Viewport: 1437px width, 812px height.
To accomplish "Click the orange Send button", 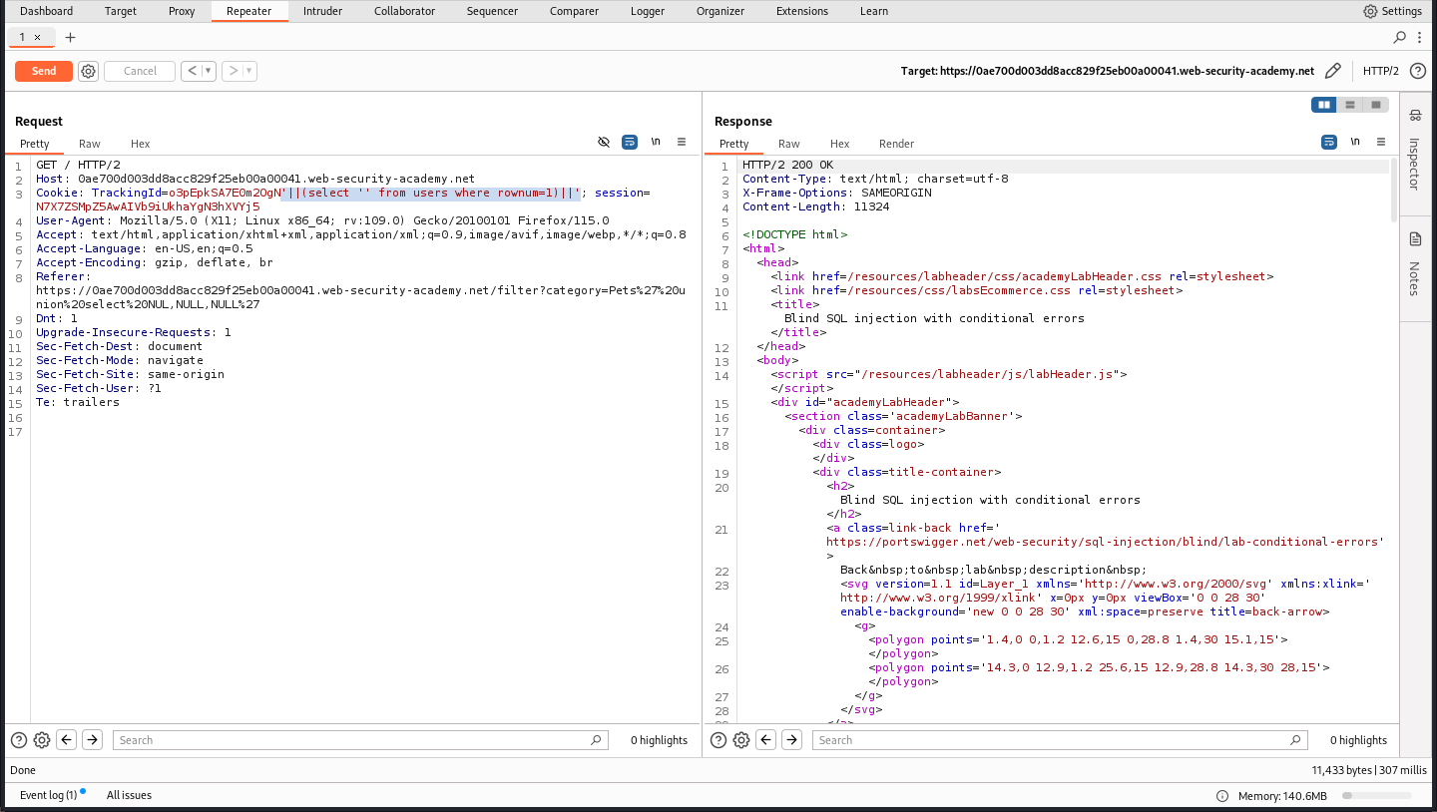I will click(44, 71).
